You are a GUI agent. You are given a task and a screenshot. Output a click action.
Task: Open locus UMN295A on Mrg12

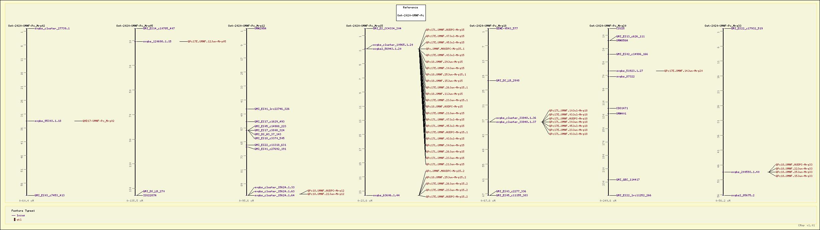coord(260,29)
